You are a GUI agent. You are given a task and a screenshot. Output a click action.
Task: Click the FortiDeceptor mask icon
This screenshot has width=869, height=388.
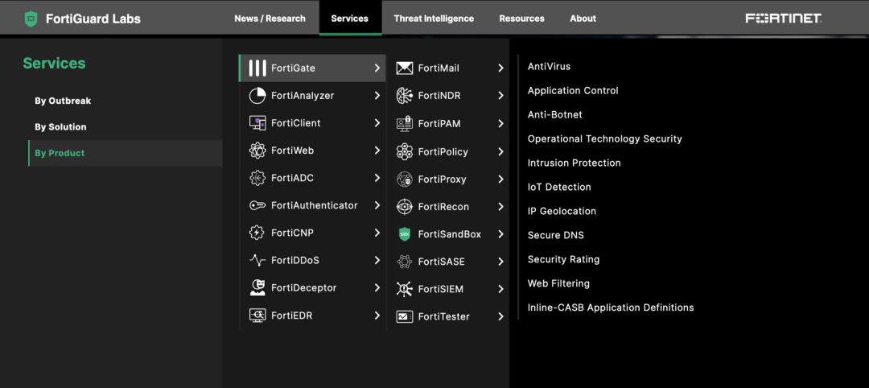click(257, 287)
